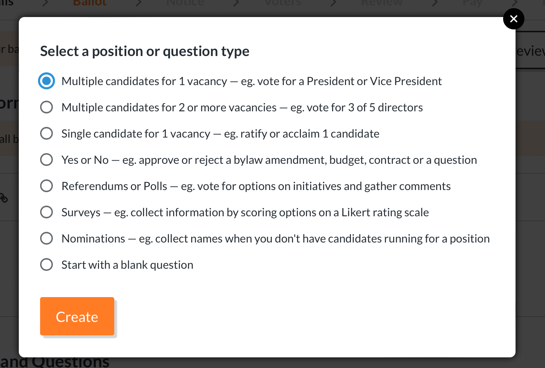The width and height of the screenshot is (545, 368).
Task: Select the 'Yes or No' question type
Action: 46,160
